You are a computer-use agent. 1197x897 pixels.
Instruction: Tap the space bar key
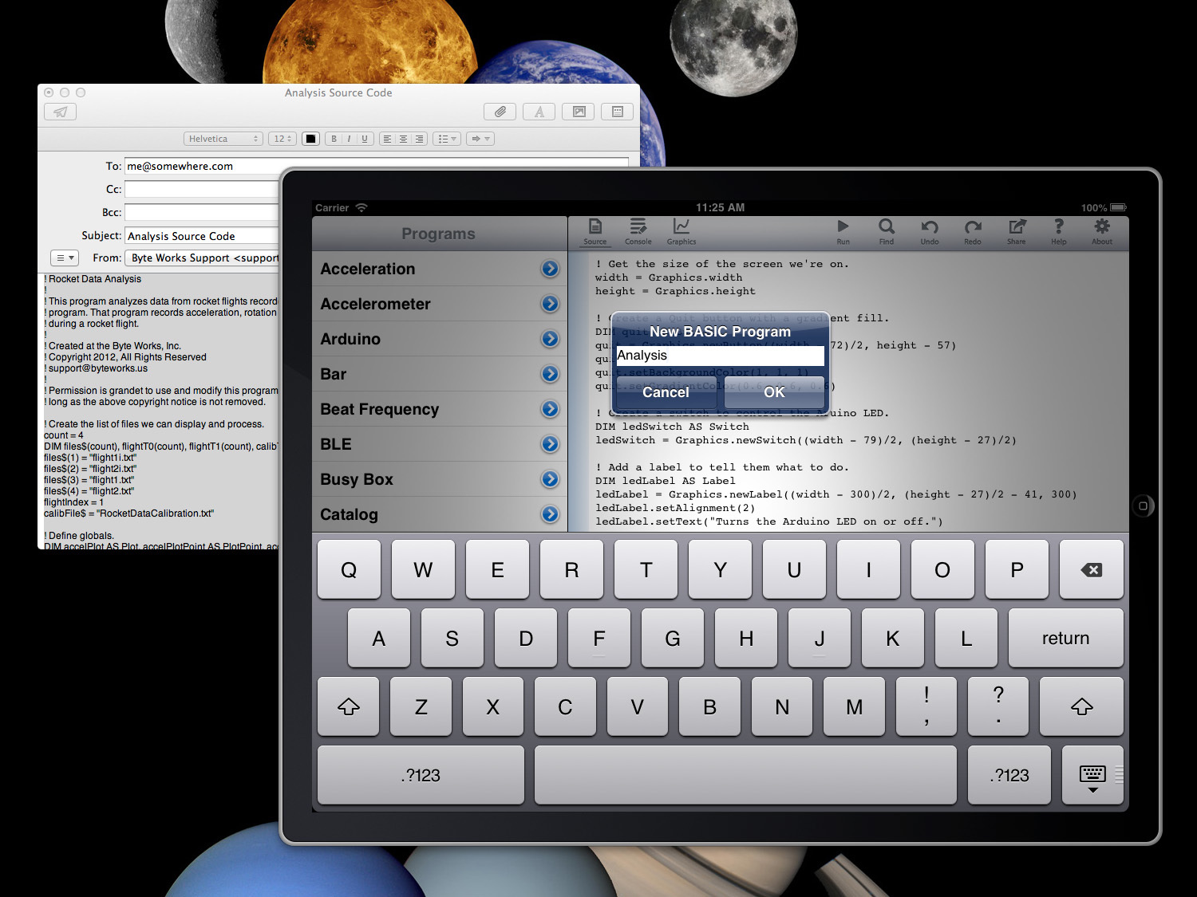coord(745,775)
